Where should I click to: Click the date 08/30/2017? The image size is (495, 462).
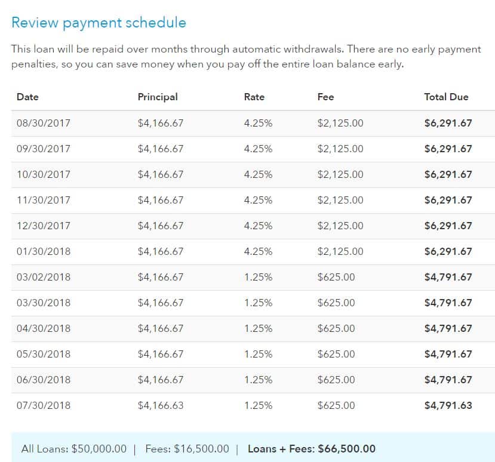click(x=44, y=123)
